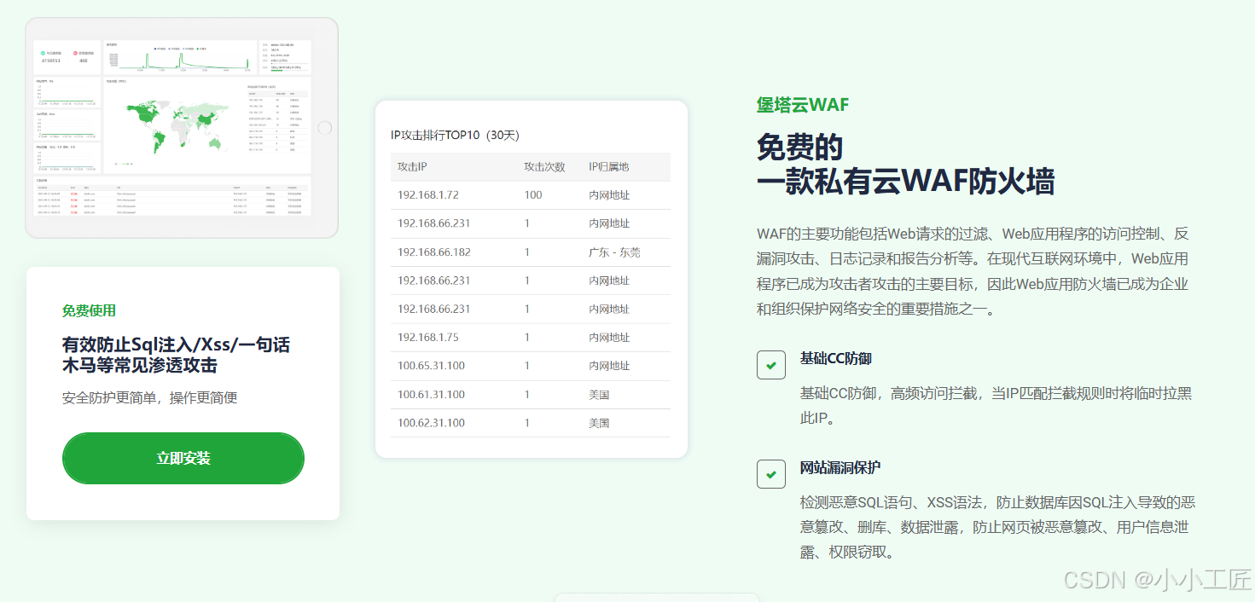Click 内网地址 in the 192.168.1.75 row
1255x602 pixels.
click(x=609, y=338)
